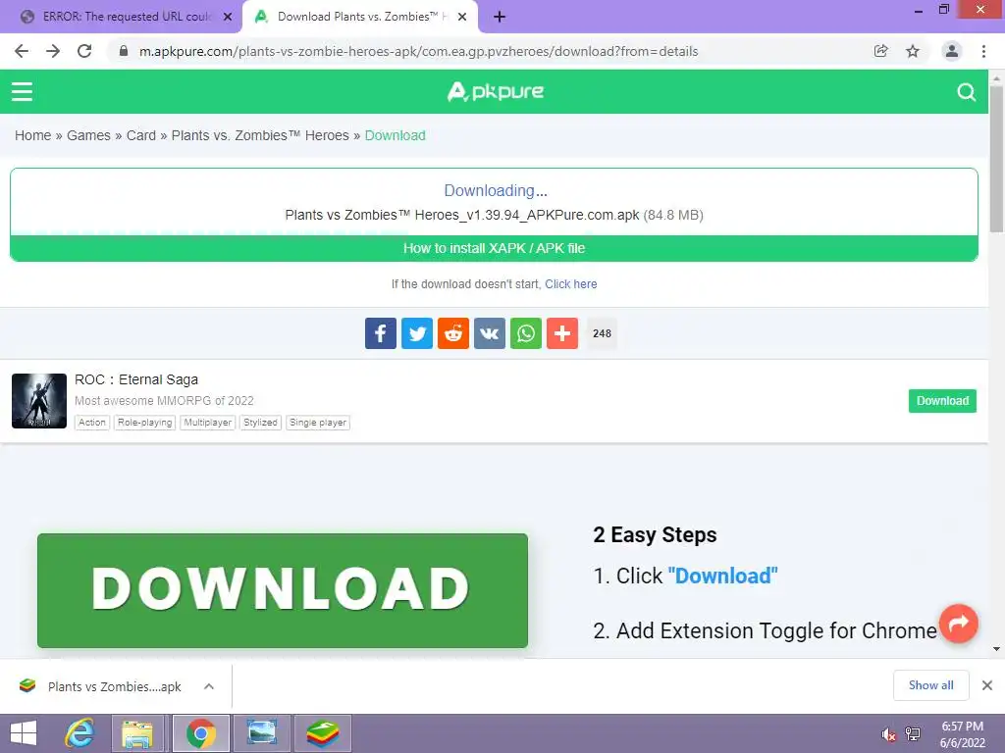Click the browser forward arrow
1005x753 pixels.
coord(53,51)
